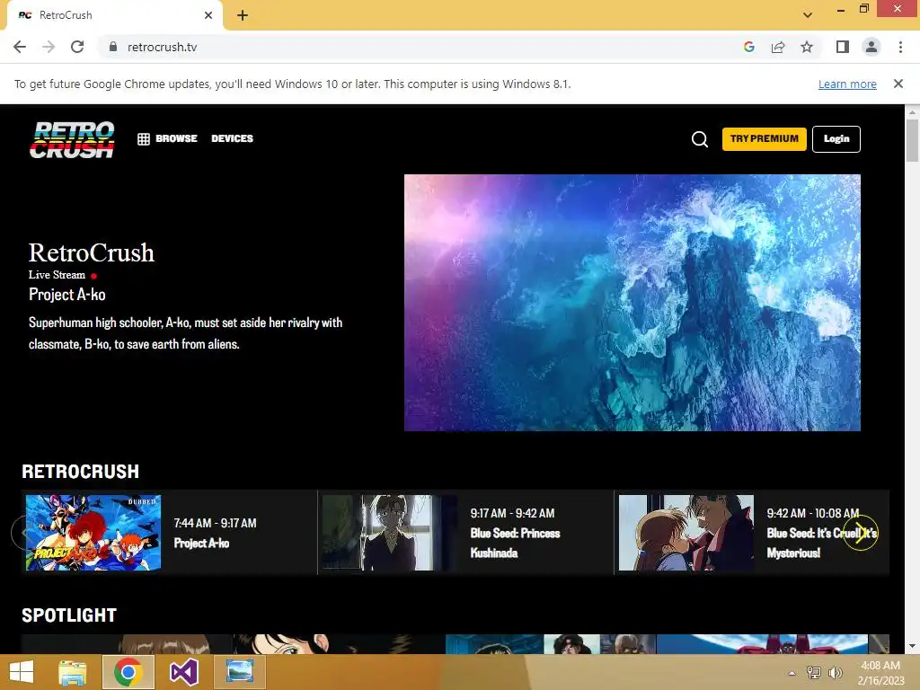This screenshot has height=690, width=920.
Task: Show hidden system tray icons
Action: (792, 673)
